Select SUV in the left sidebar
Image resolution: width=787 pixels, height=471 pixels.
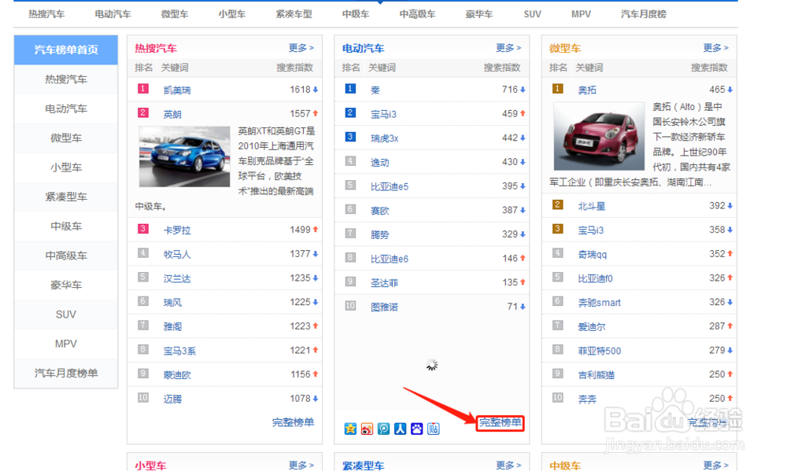(66, 314)
